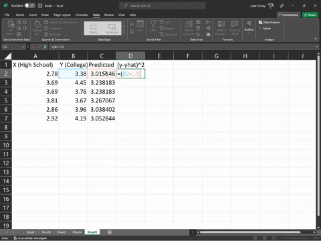Select column E header
Viewport: 321px width, 241px height.
click(159, 56)
